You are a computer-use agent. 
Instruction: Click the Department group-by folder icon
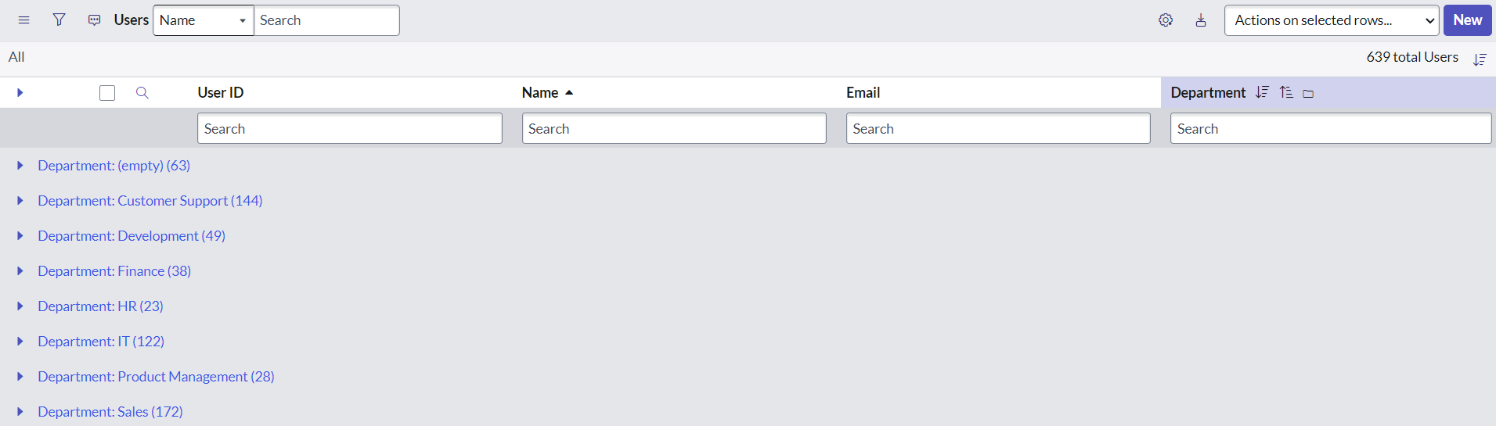click(x=1308, y=93)
